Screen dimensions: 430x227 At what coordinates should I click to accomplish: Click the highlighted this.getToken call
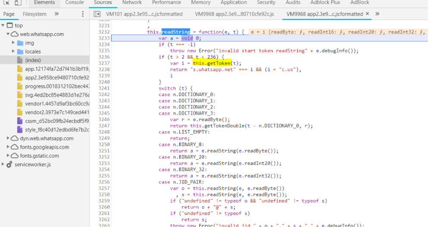(212, 63)
